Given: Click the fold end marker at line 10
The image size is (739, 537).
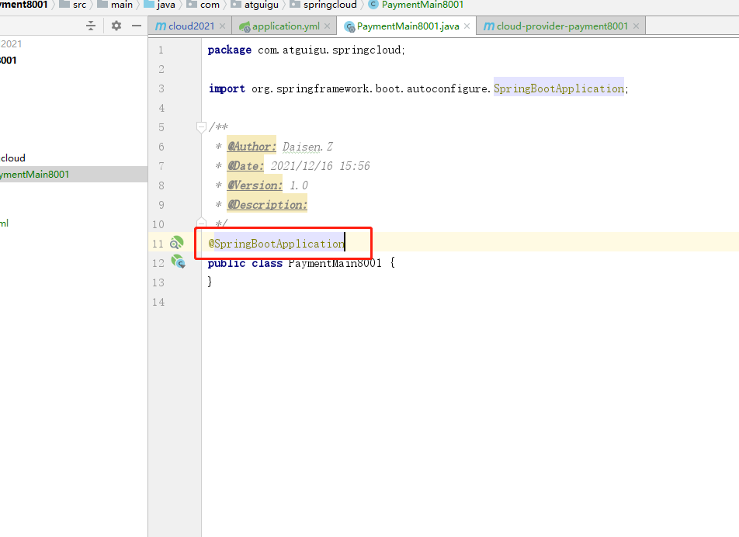Looking at the screenshot, I should [201, 223].
